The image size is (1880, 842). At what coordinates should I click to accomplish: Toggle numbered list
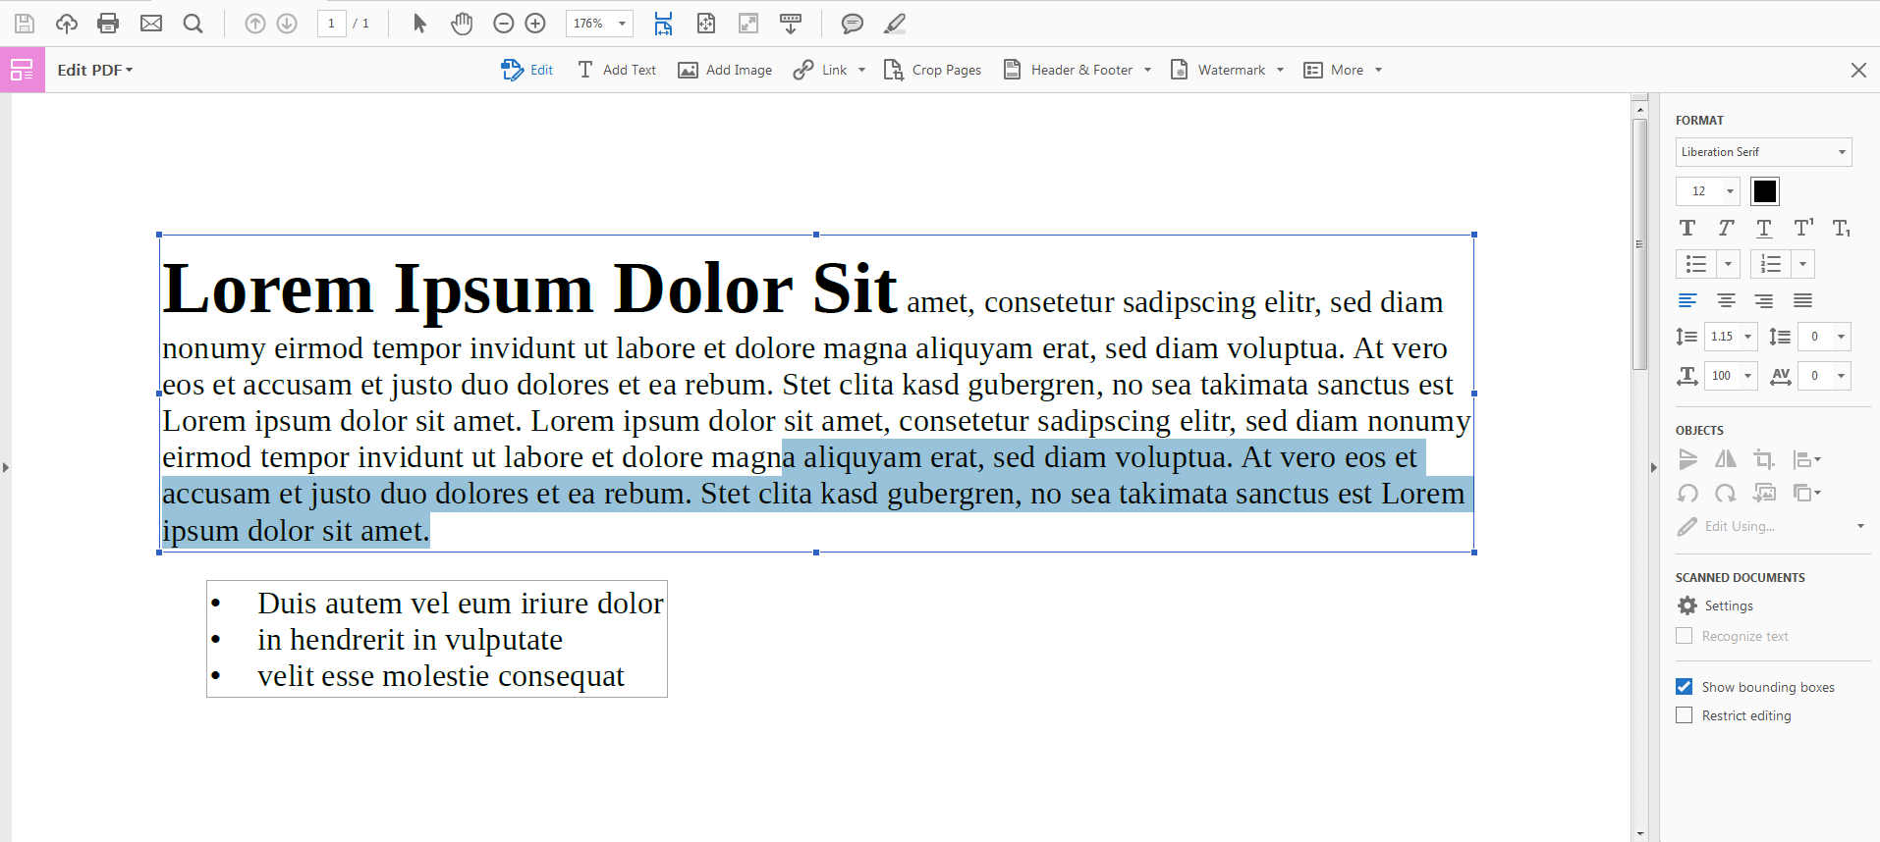click(x=1771, y=264)
